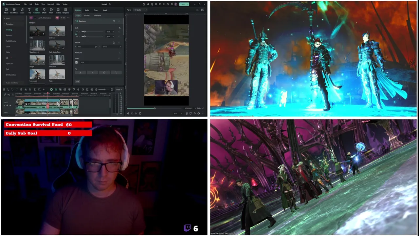The height and width of the screenshot is (236, 419).
Task: Click the zoom out minus icon on timeline
Action: coord(96,89)
